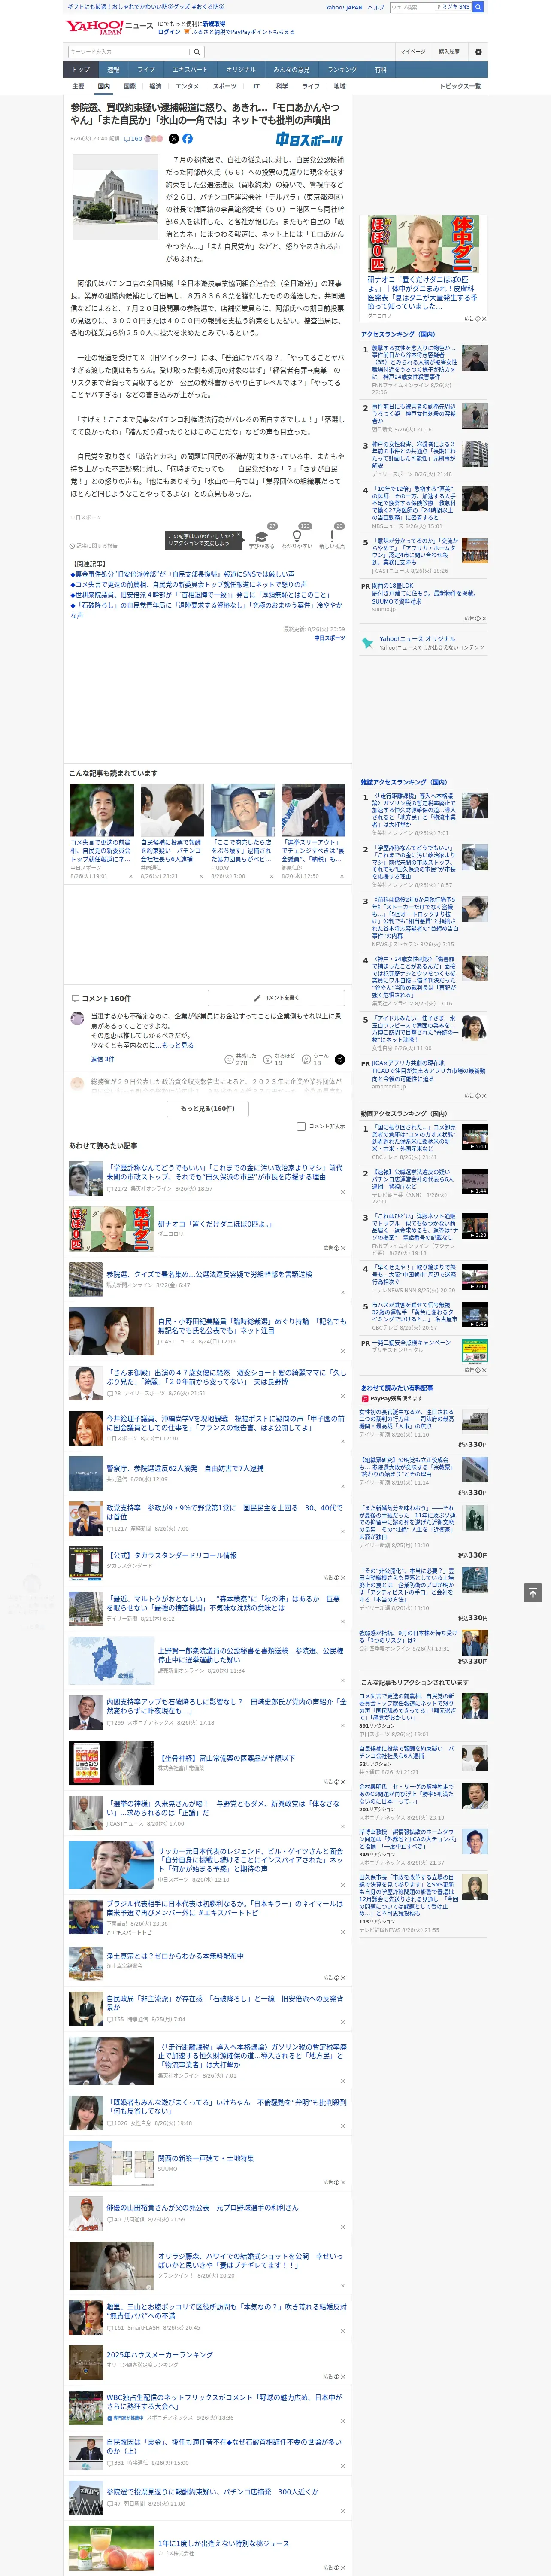Click the コメントを書く button
Image resolution: width=551 pixels, height=2576 pixels.
click(x=276, y=998)
